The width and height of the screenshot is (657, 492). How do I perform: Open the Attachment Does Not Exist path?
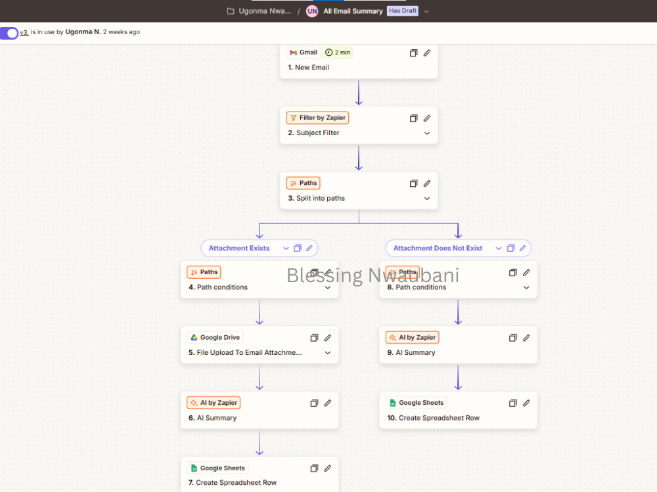coord(438,248)
